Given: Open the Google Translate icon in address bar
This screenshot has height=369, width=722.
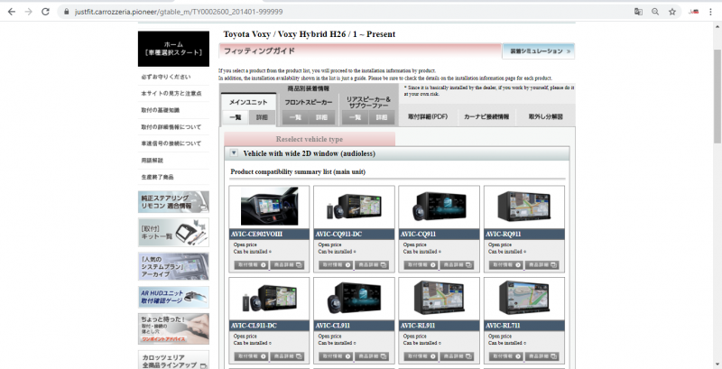Looking at the screenshot, I should coord(638,12).
